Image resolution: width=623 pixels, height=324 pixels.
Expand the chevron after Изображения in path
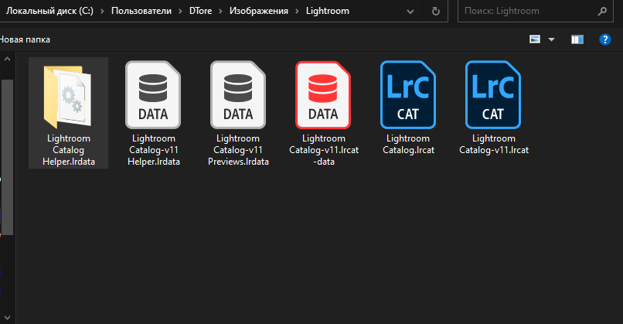[x=296, y=12]
